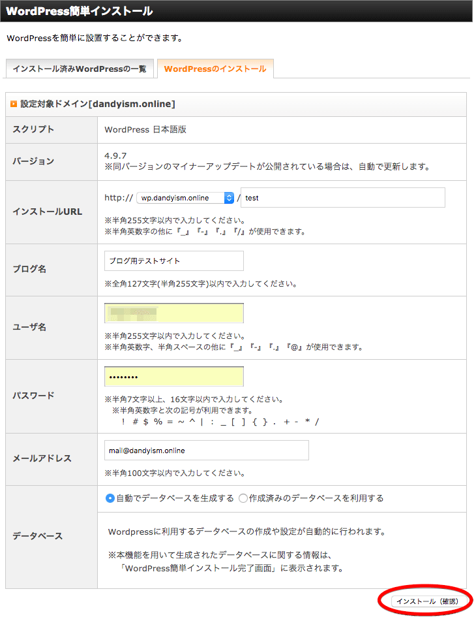Click the メールアドレス row label

[x=42, y=458]
